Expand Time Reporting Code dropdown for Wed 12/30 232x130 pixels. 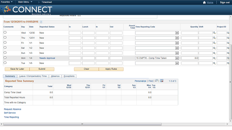tap(177, 33)
